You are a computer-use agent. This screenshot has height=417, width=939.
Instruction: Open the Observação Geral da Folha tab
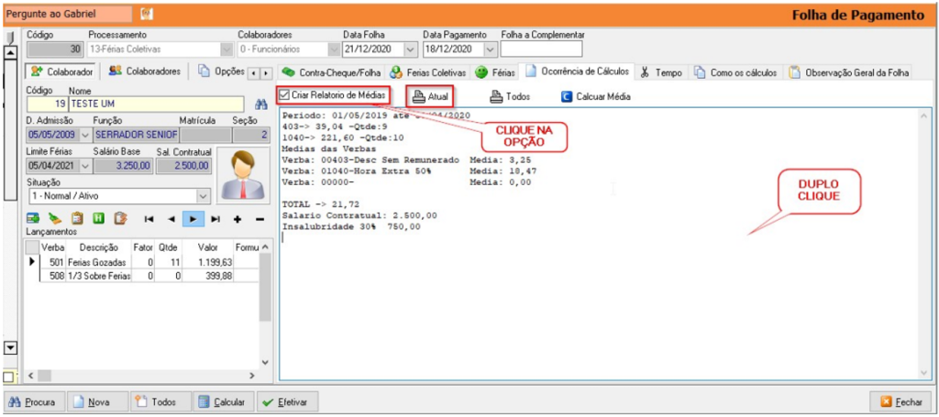(849, 73)
